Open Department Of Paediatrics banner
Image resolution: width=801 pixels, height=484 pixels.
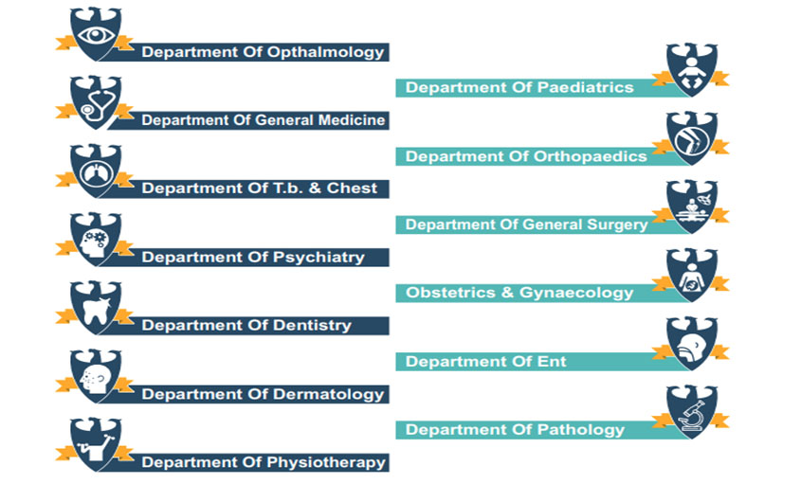(519, 88)
